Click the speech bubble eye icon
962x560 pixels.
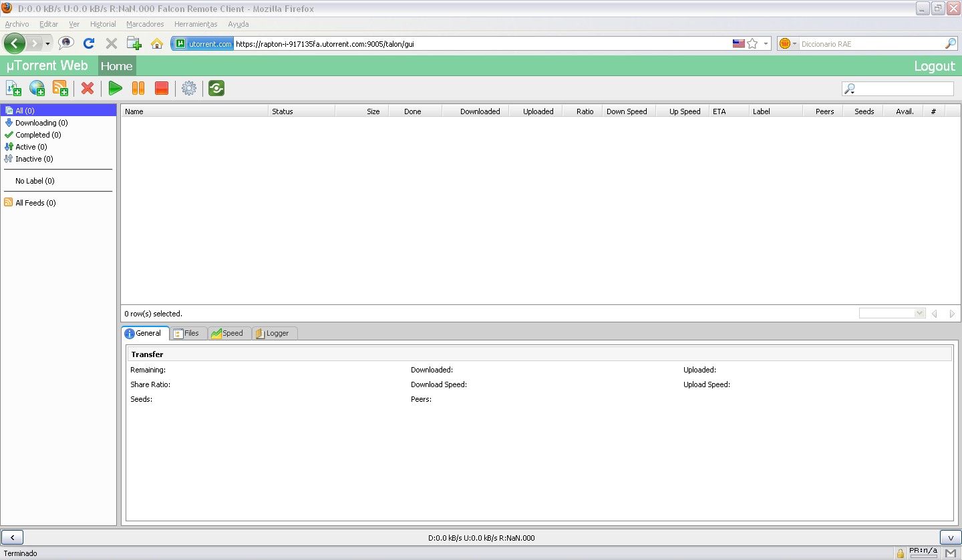point(66,43)
